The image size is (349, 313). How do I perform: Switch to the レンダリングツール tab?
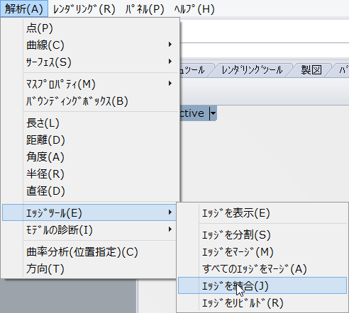252,70
